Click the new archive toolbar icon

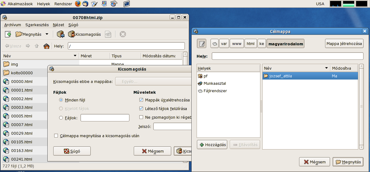point(8,34)
